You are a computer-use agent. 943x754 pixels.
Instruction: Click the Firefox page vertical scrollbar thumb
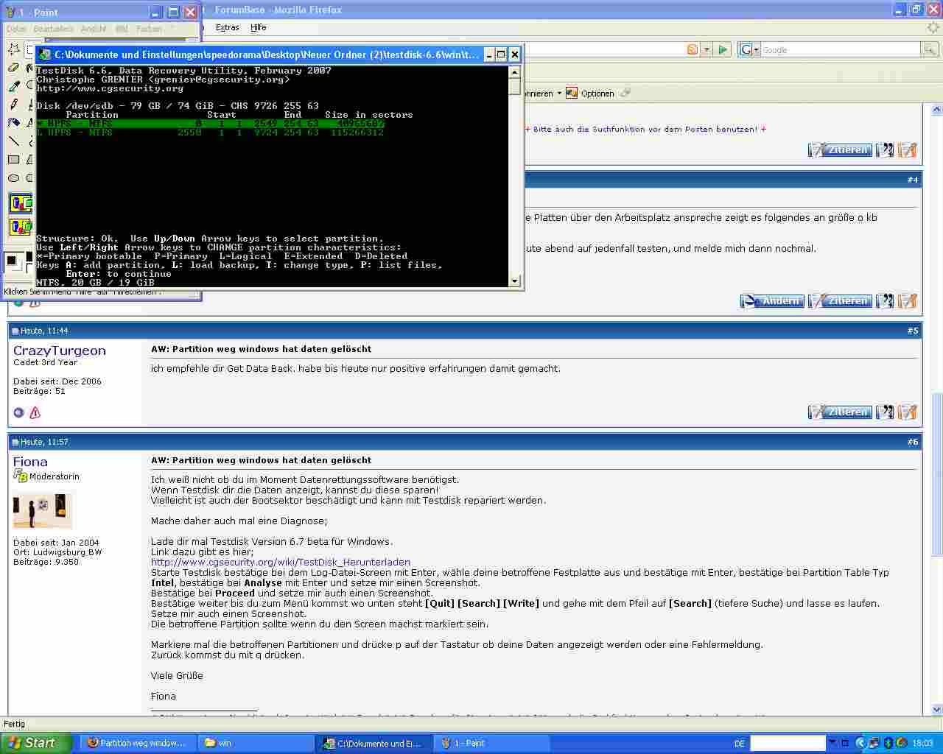click(936, 475)
